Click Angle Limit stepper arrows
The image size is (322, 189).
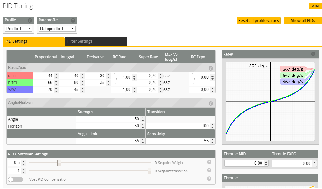click(x=143, y=141)
